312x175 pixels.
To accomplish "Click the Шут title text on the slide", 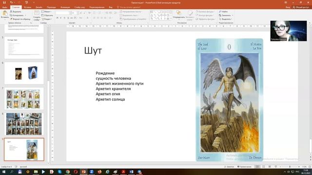I will click(93, 51).
